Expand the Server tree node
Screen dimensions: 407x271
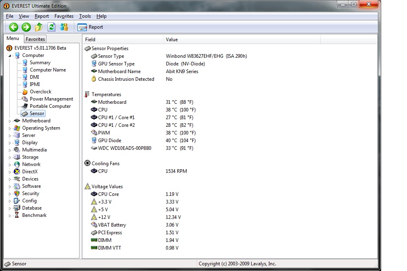[10, 136]
